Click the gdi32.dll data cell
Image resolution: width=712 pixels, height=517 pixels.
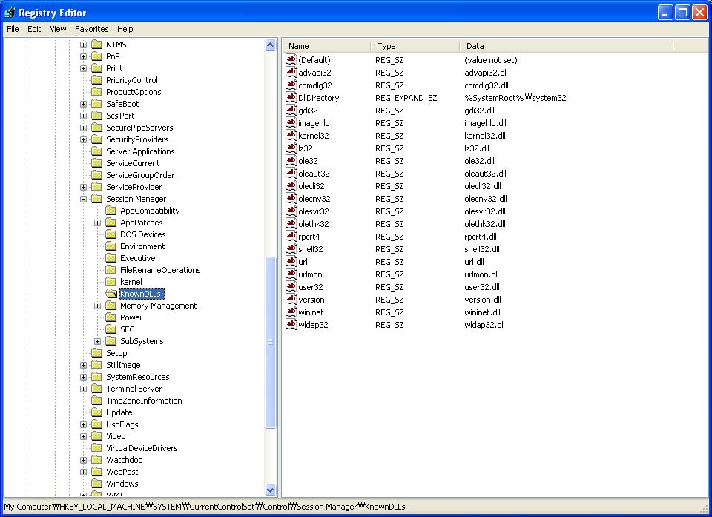pos(479,111)
